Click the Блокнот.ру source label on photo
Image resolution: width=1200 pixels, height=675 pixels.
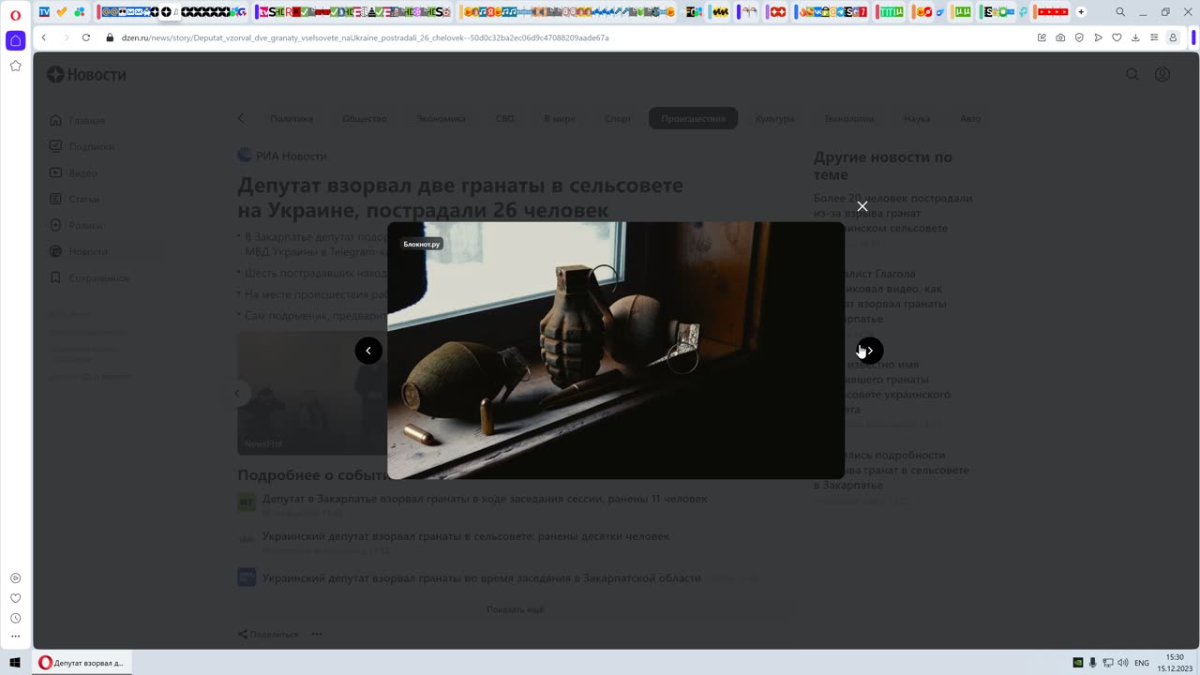coord(422,245)
